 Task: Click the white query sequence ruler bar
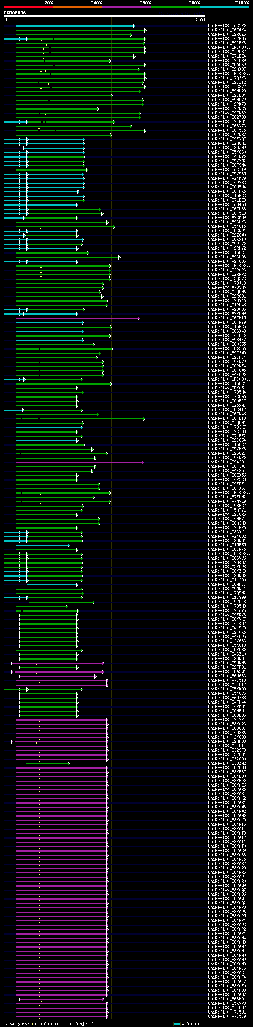(104, 16)
